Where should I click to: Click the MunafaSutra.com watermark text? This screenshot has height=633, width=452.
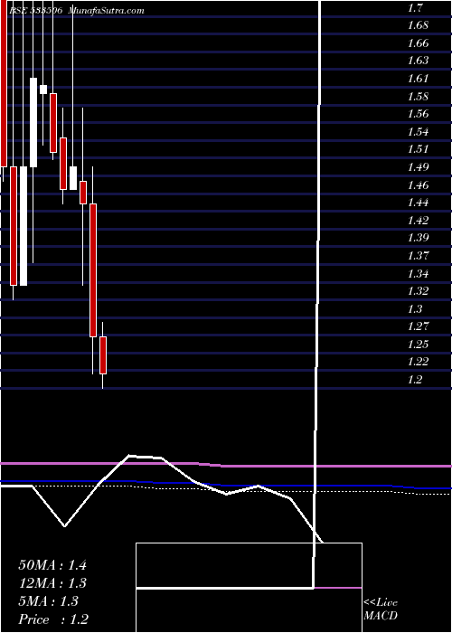(106, 11)
